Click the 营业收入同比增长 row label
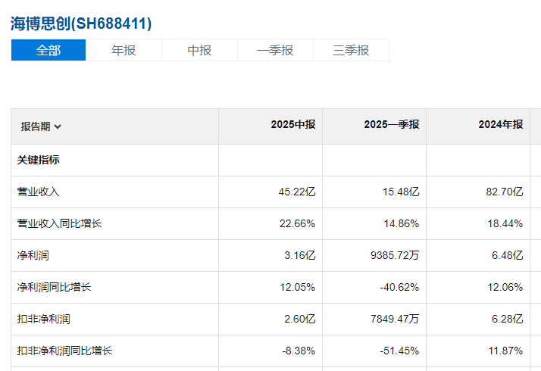 [60, 224]
